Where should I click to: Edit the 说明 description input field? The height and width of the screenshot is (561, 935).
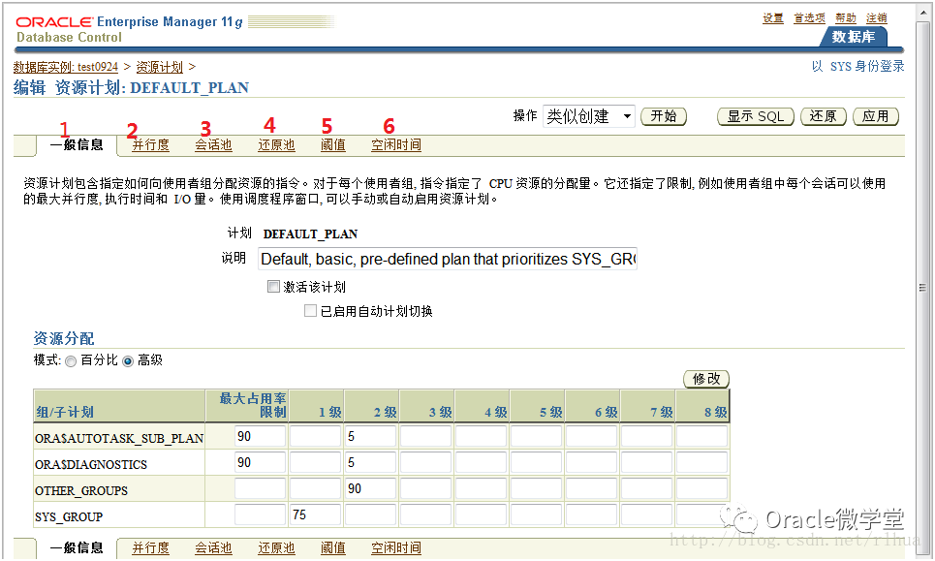click(446, 259)
